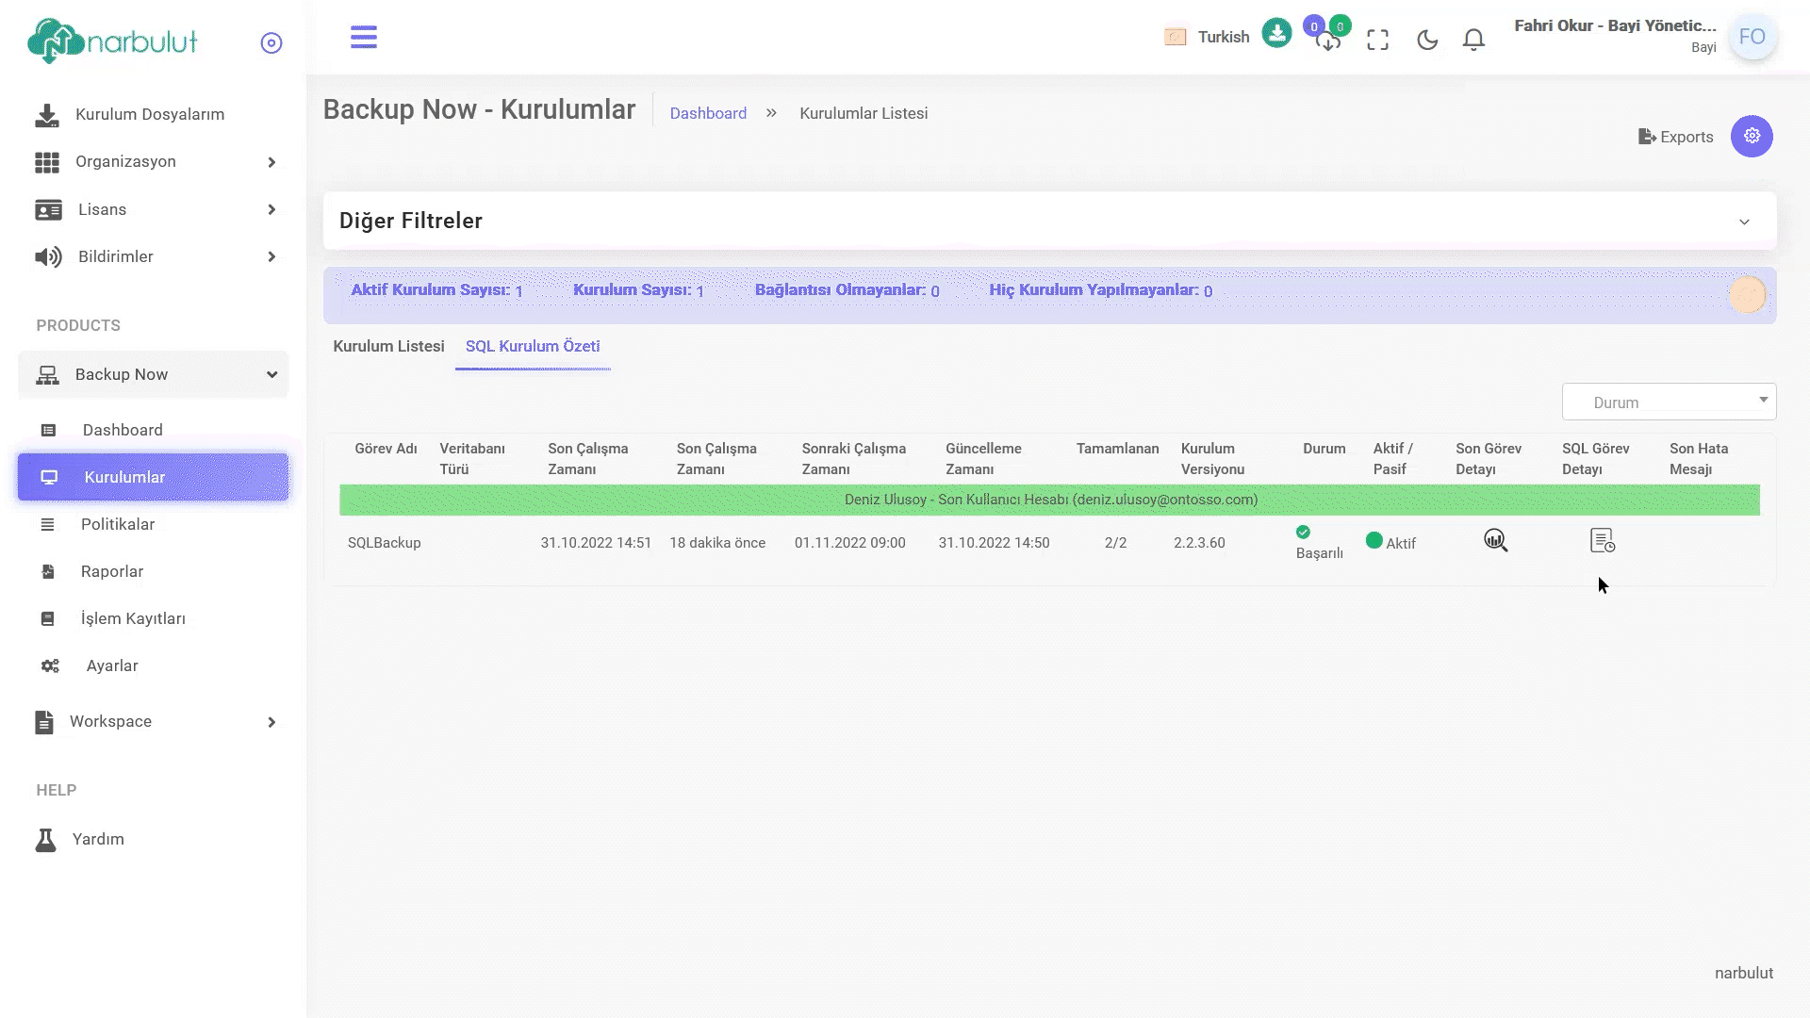Click the Başarılı status cell
Viewport: 1810px width, 1018px height.
point(1319,543)
